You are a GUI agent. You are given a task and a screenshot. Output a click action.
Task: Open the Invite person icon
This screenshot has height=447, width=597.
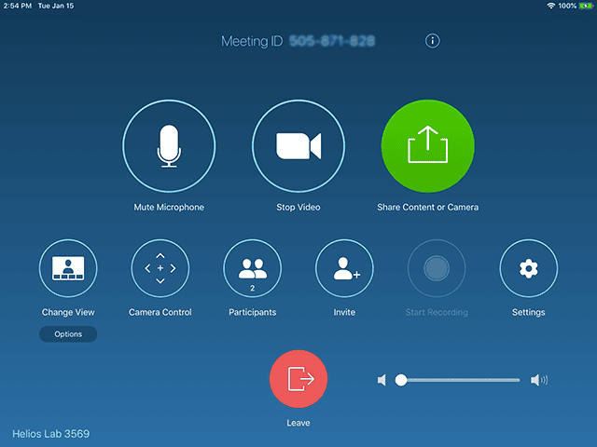pos(344,268)
